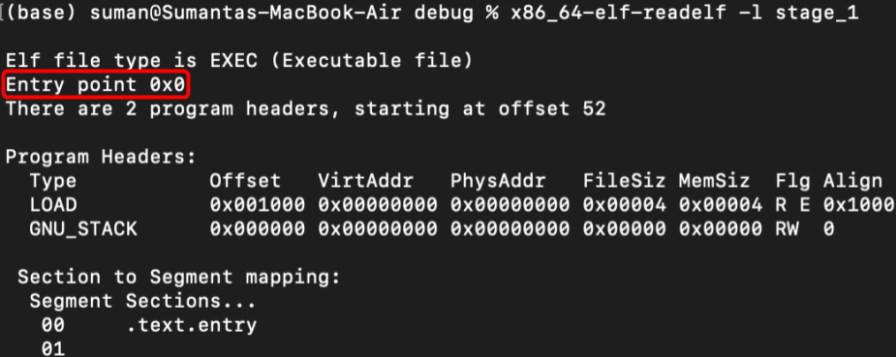896x357 pixels.
Task: Click the RW flags of GNU_STACK
Action: (787, 229)
